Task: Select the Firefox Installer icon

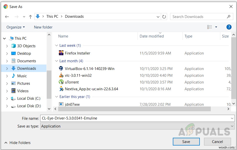Action: pos(61,53)
